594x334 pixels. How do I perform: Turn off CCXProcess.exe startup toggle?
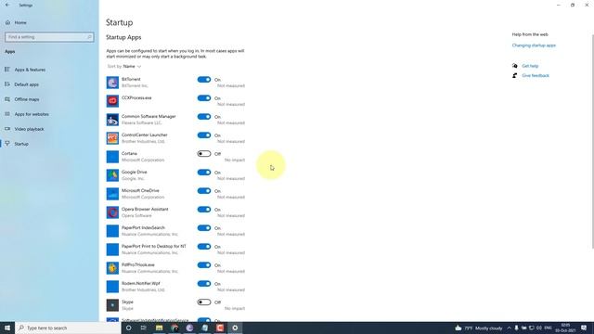[x=204, y=98]
